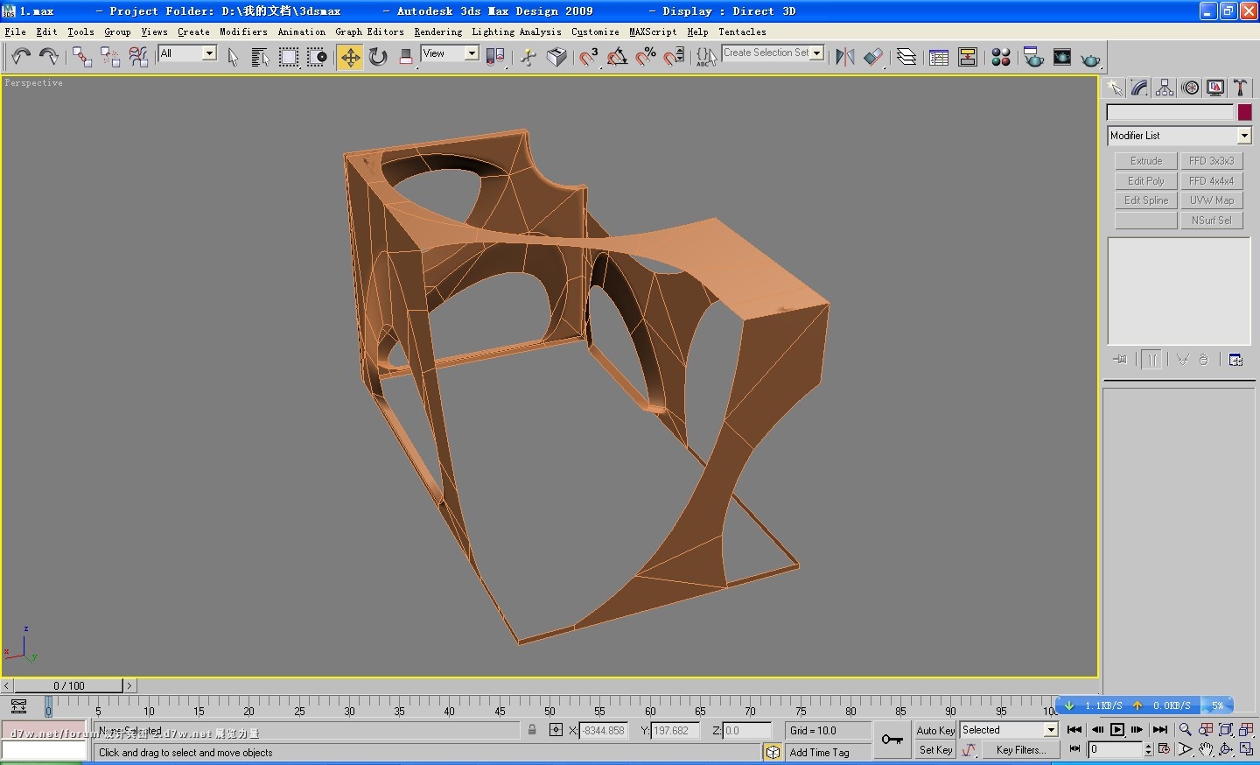This screenshot has height=765, width=1260.
Task: Open Key Filters dialog button
Action: [x=1021, y=750]
